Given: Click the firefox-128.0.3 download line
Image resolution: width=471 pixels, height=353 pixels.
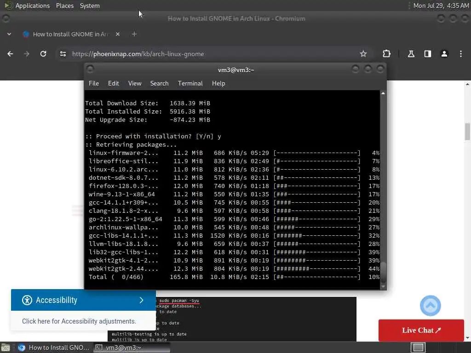Looking at the screenshot, I should pos(234,186).
